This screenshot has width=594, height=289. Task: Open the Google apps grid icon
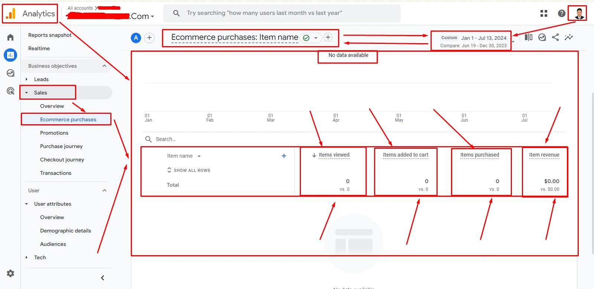544,13
